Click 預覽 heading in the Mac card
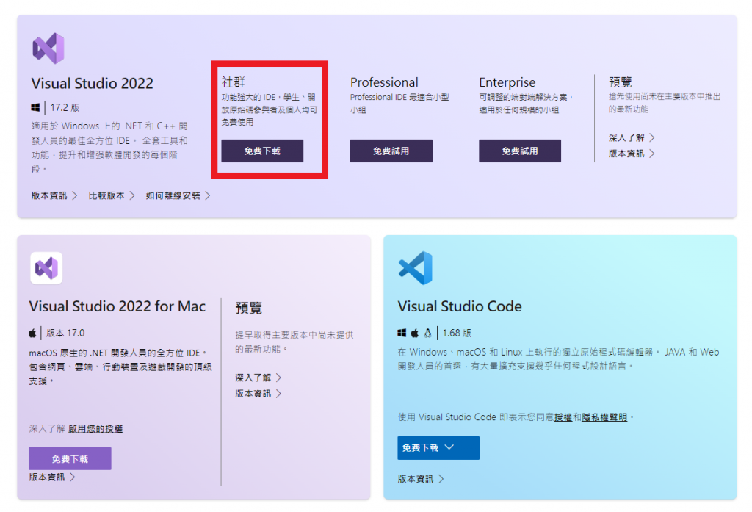The width and height of the screenshot is (752, 512). (x=248, y=308)
